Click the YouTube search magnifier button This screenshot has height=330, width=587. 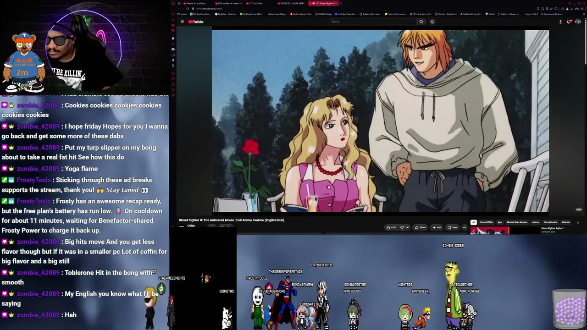point(421,22)
